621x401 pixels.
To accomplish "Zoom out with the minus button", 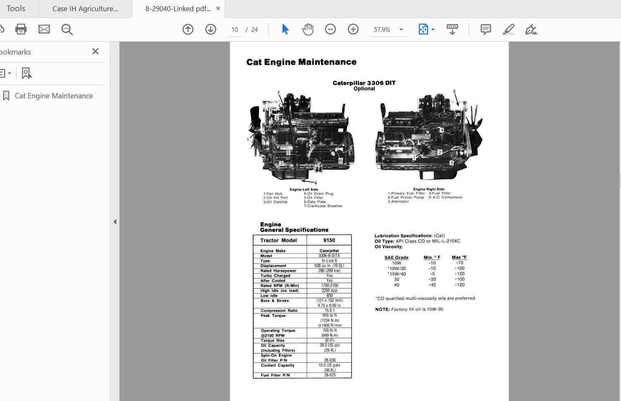I will click(331, 29).
